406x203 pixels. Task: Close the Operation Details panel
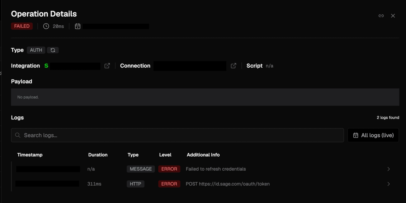[x=393, y=16]
